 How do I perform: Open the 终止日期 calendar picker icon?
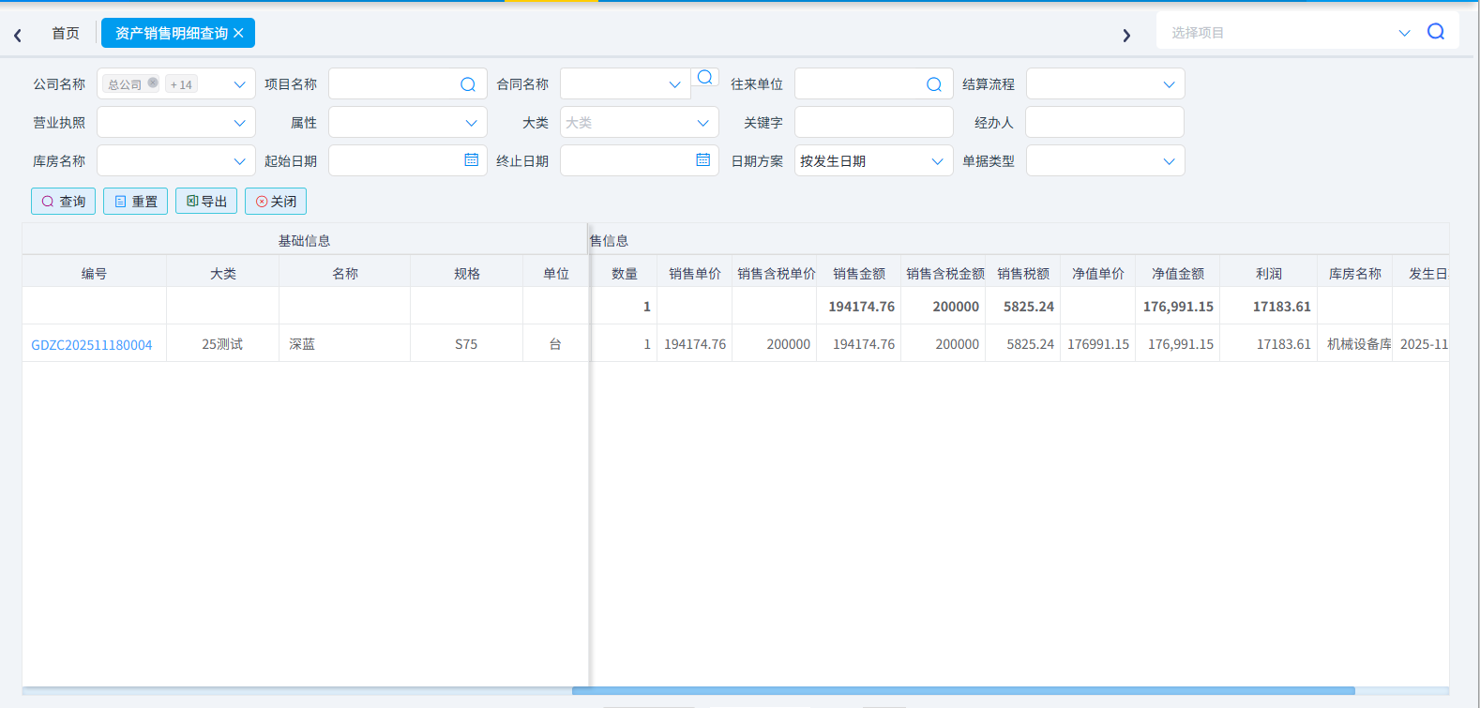[x=702, y=160]
